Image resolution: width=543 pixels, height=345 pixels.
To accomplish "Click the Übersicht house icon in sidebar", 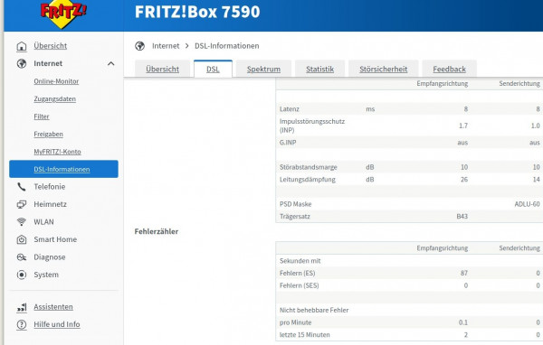I will [22, 46].
